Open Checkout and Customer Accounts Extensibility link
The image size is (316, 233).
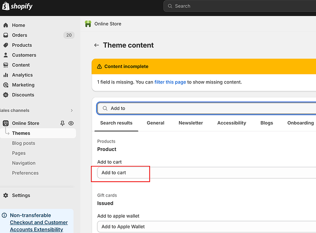[x=39, y=226]
